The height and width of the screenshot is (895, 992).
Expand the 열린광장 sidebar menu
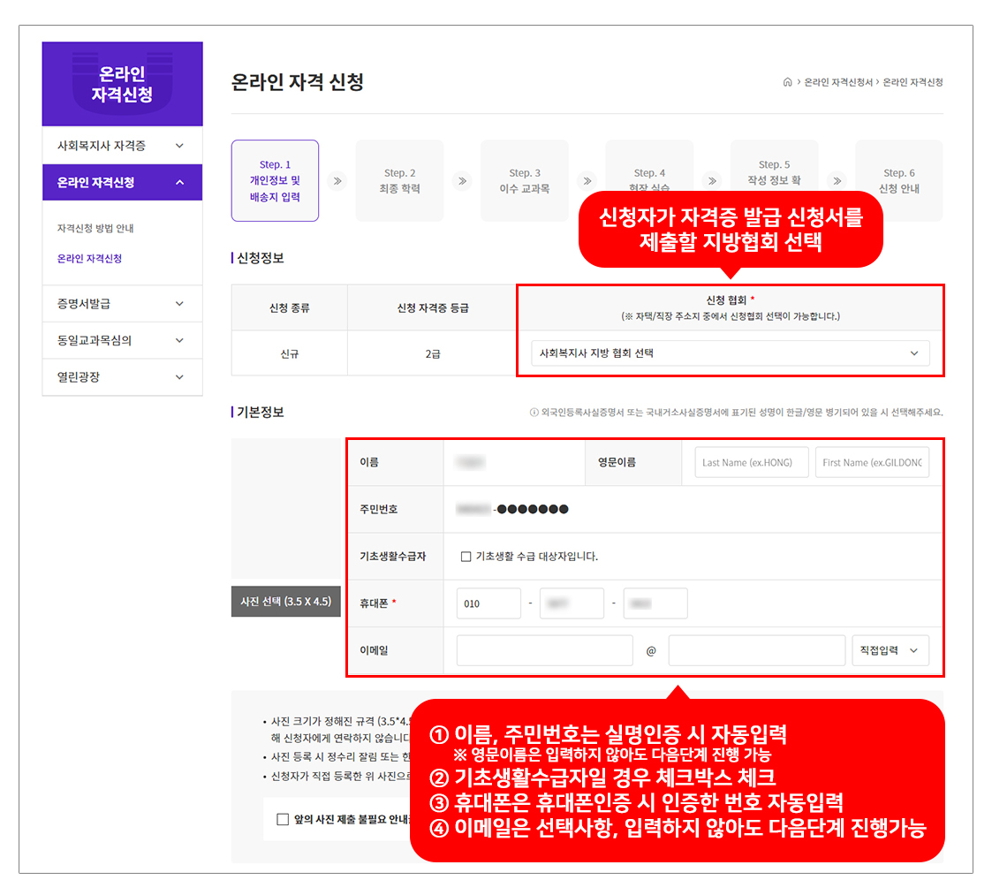122,377
